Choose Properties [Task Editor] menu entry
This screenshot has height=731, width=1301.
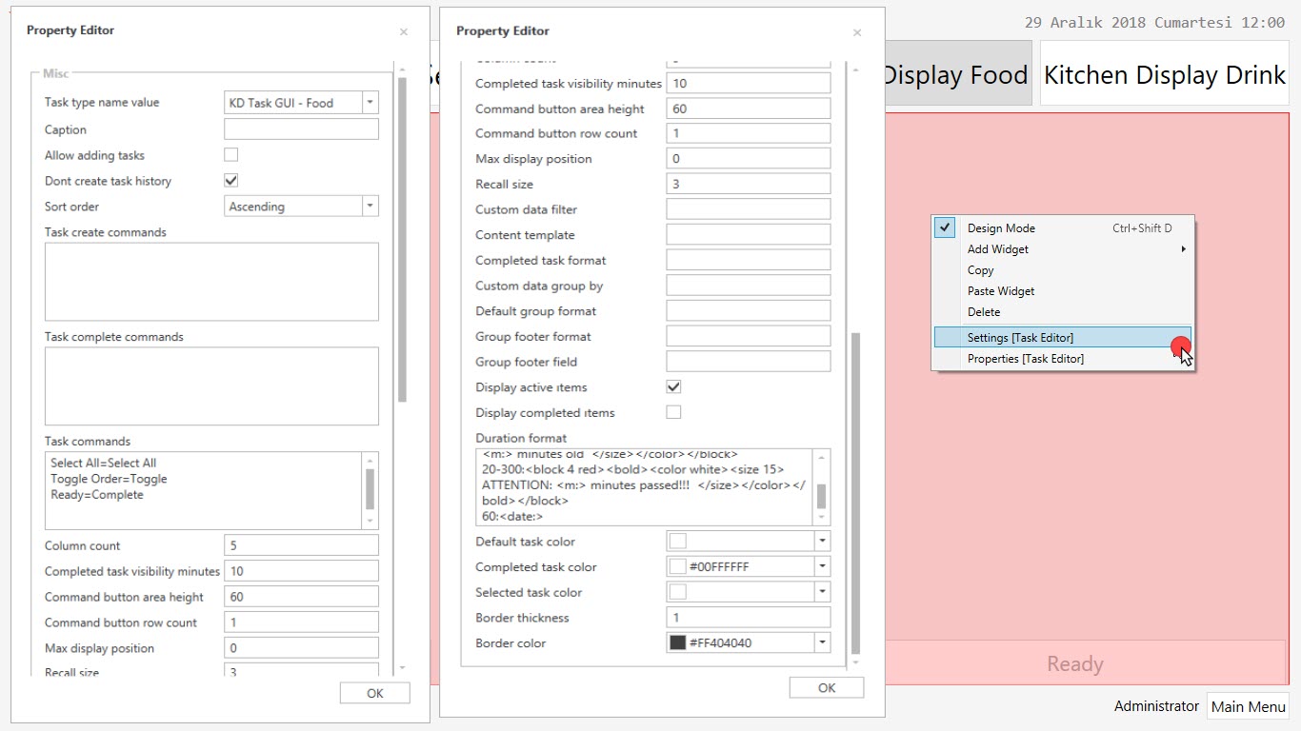1025,359
